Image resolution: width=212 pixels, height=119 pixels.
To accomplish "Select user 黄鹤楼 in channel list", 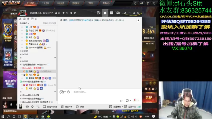I will pos(31,78).
